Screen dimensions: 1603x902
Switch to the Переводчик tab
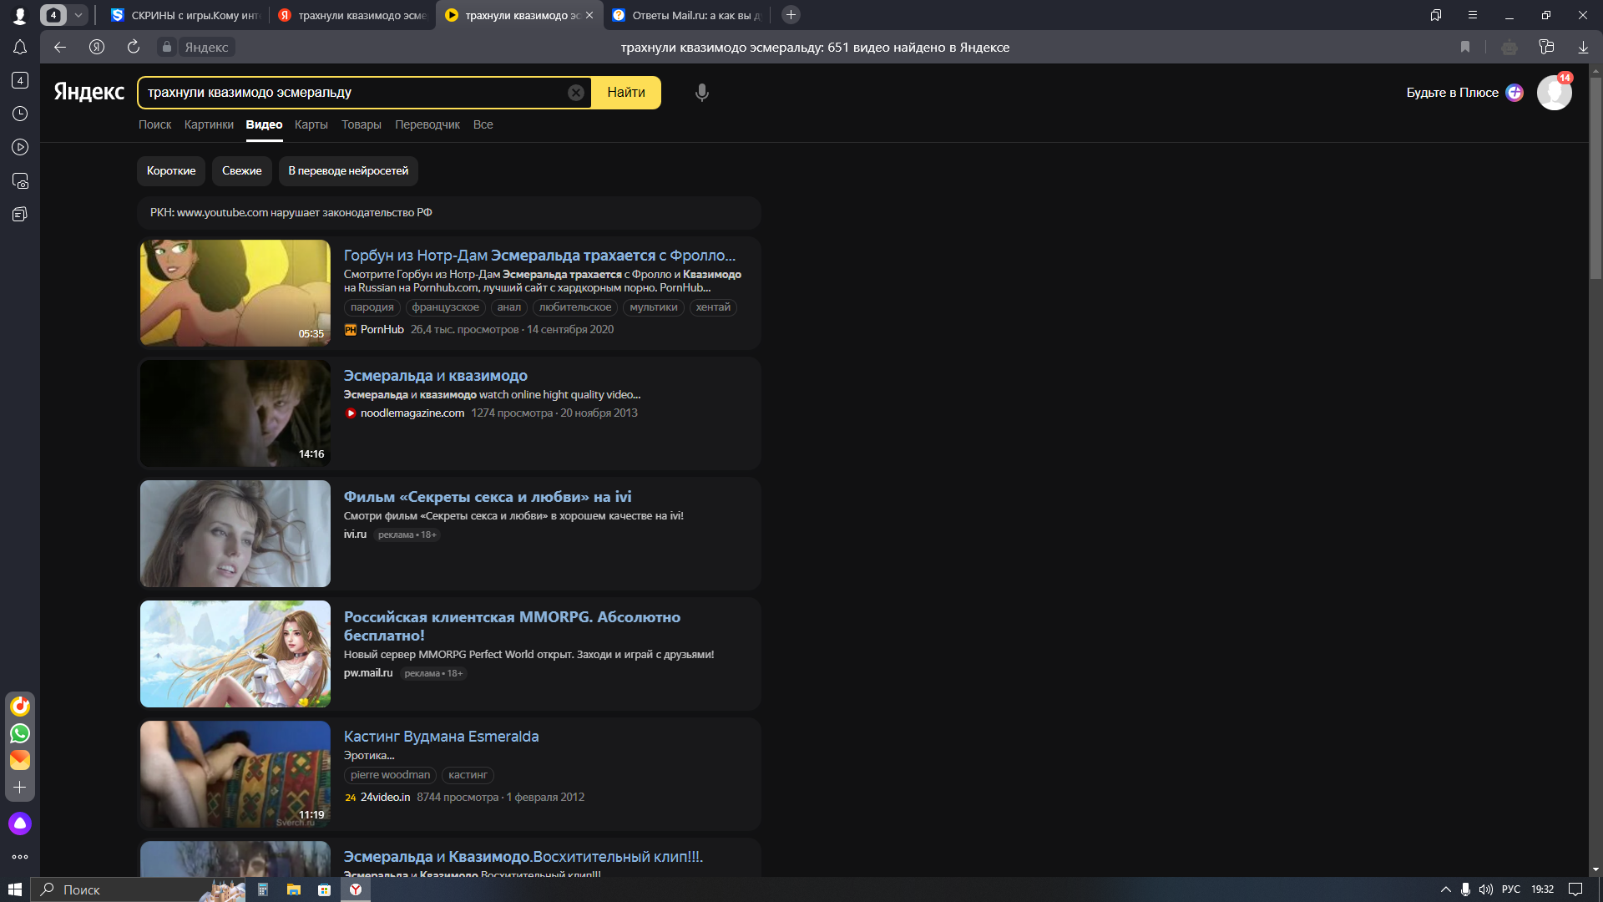(427, 124)
